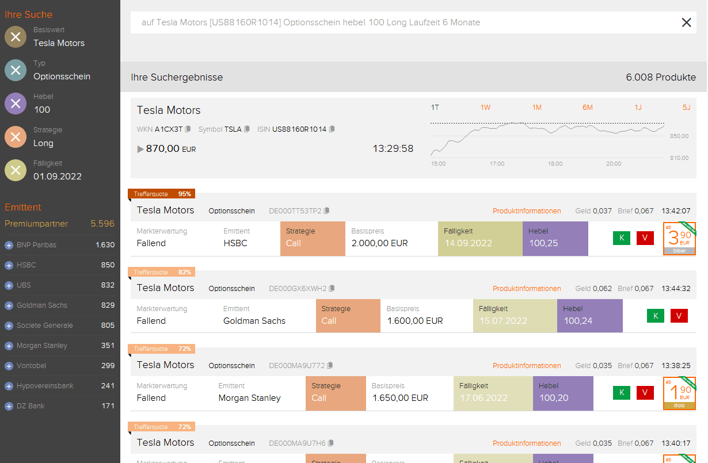Expand the Hypovereinsbank issuer filter
708x463 pixels.
point(9,386)
